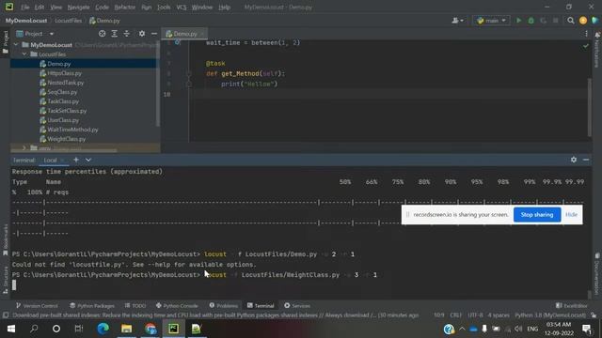Screen dimensions: 602x338
Task: Run the main configuration with green play icon
Action: pos(518,21)
